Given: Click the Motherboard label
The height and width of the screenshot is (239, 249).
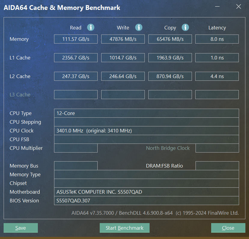Looking at the screenshot, I should (25, 192).
